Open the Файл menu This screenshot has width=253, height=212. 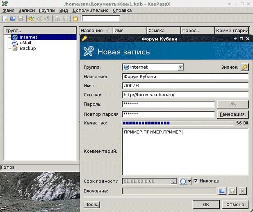8,11
